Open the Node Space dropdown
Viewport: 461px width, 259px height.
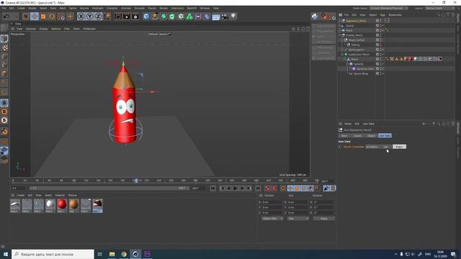[x=389, y=8]
